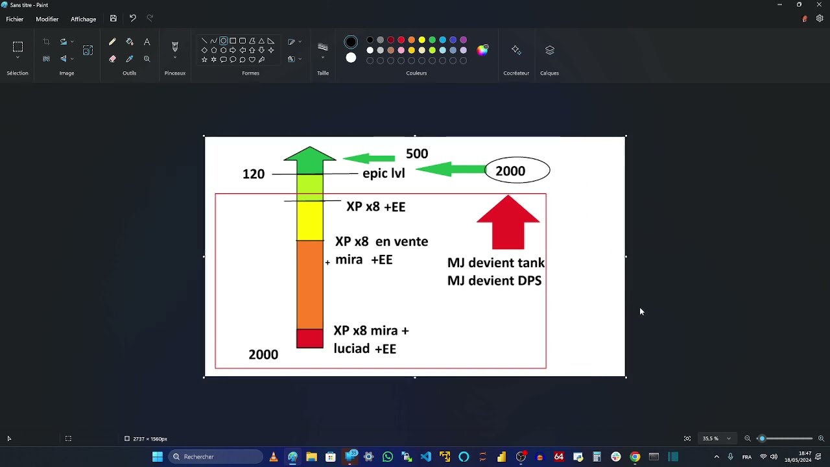Choose the Up arrow shape
830x467 pixels.
point(252,50)
